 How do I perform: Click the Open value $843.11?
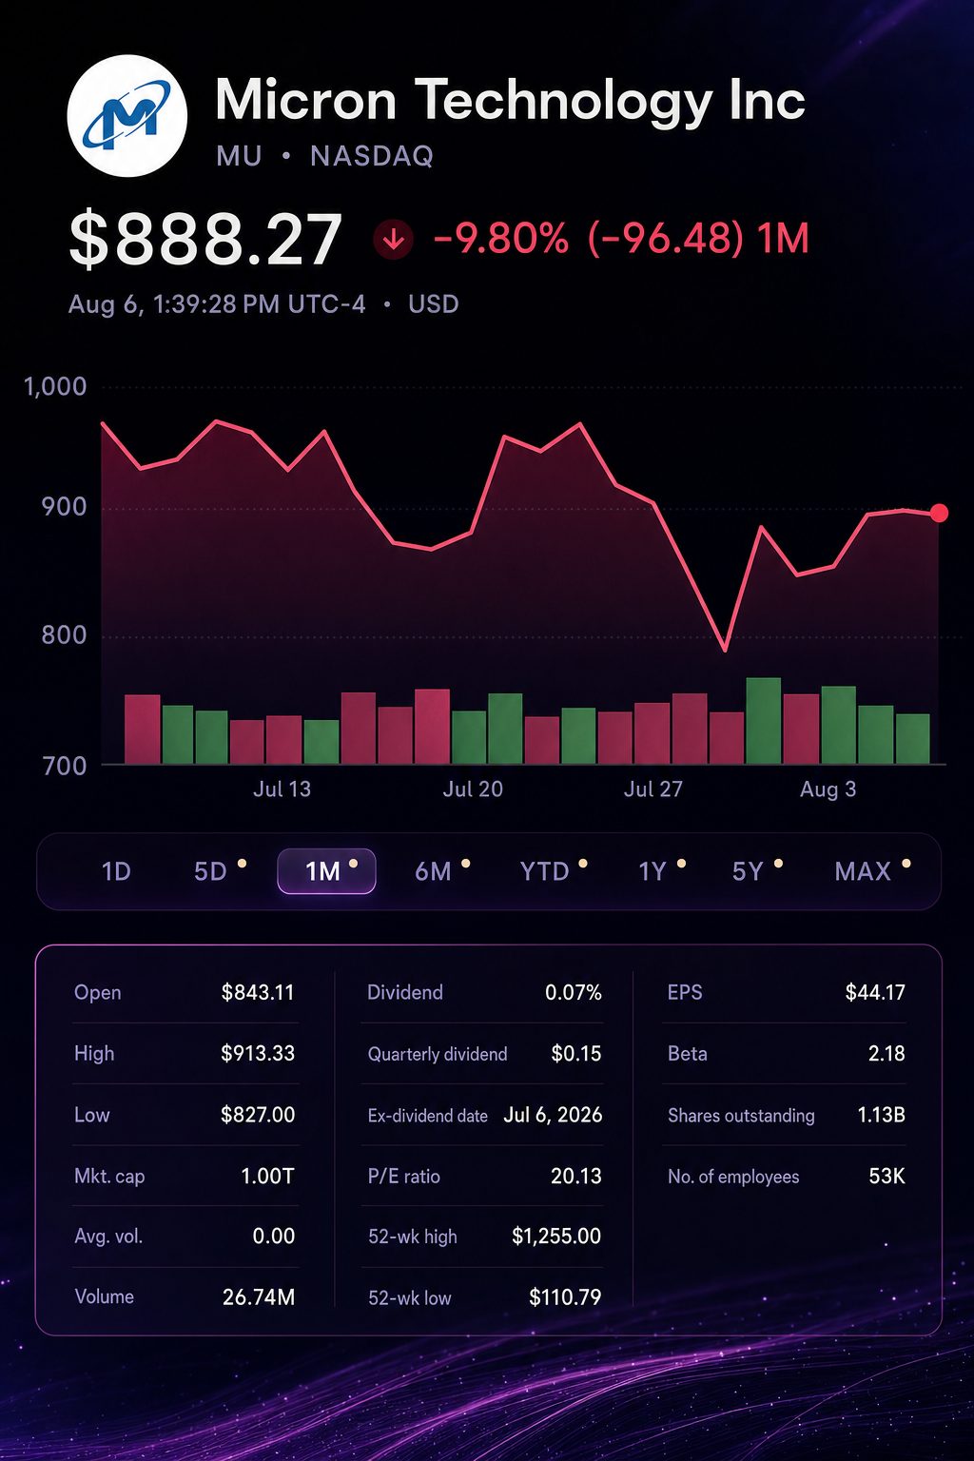tap(258, 993)
